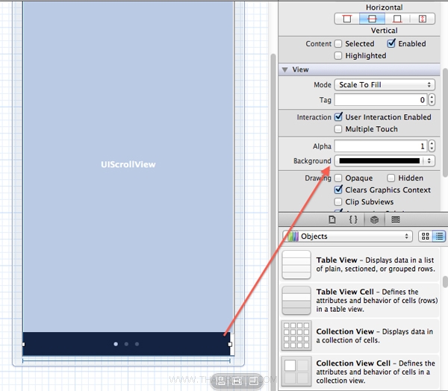This screenshot has height=391, width=448.
Task: Click the Alpha input field
Action: (381, 146)
